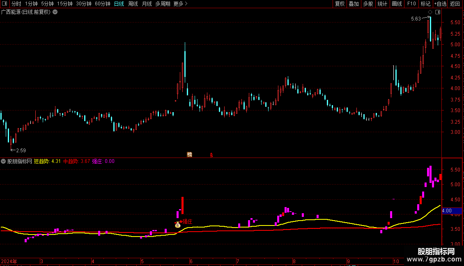Viewport: 464px width, 266px height.
Task: Click the blue 4.00 price cursor label
Action: pos(452,211)
